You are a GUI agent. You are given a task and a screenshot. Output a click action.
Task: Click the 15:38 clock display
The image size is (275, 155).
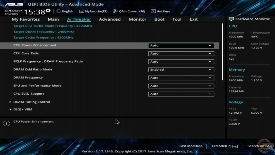click(x=34, y=12)
